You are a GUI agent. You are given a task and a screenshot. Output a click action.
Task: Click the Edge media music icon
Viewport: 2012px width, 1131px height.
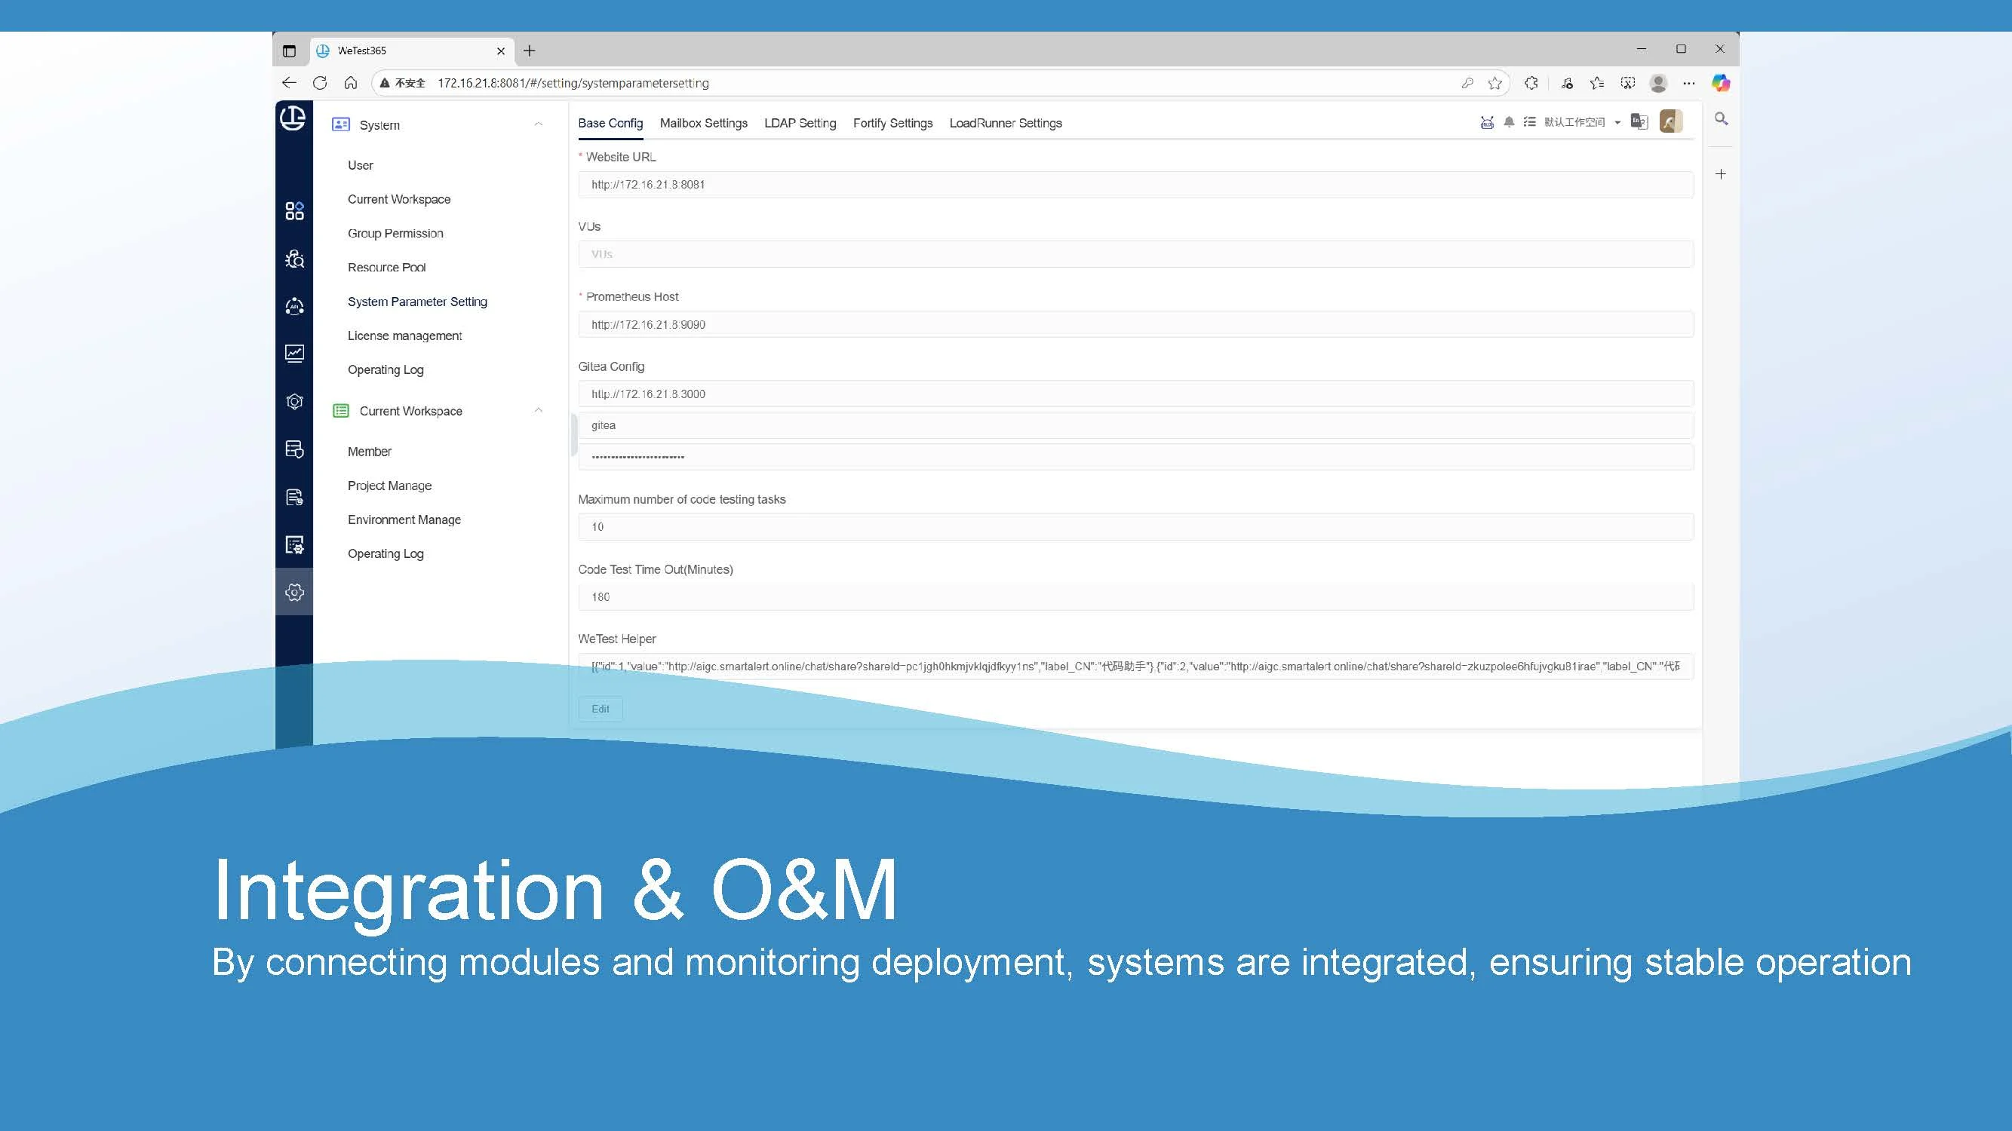click(1567, 83)
